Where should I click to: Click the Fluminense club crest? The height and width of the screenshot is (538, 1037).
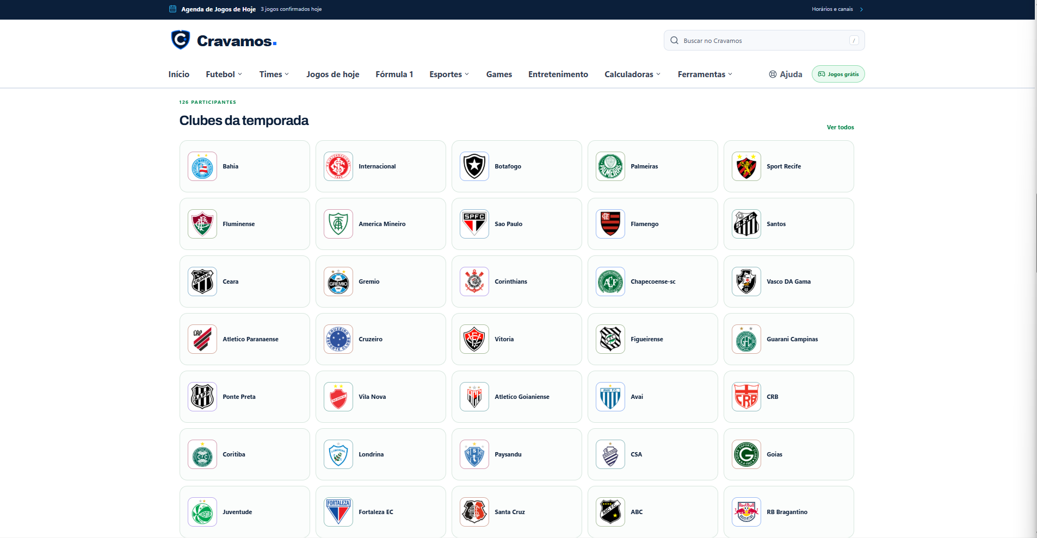(202, 224)
